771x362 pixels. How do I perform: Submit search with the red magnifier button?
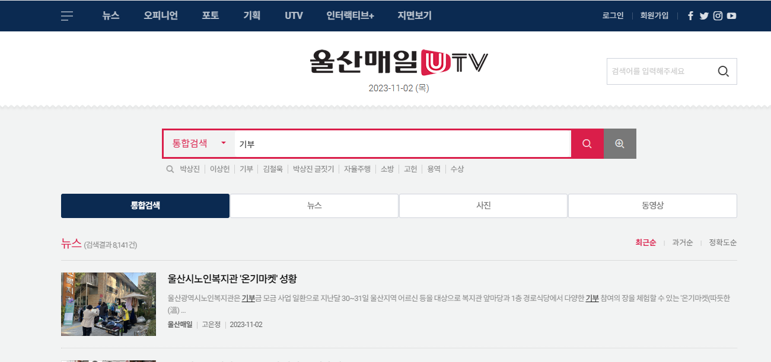[x=587, y=143]
